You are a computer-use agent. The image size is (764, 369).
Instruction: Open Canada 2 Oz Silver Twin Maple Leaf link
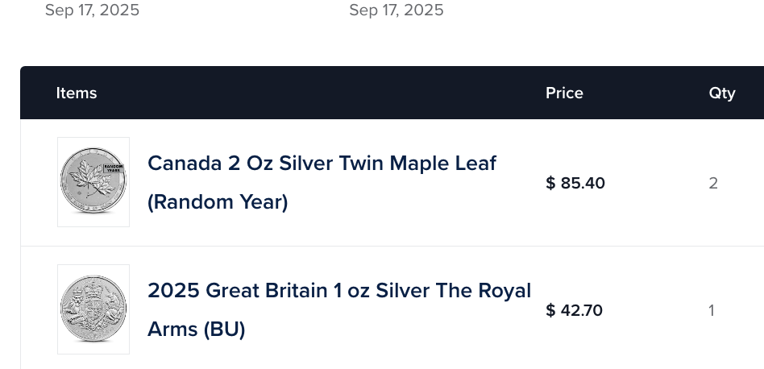click(322, 183)
